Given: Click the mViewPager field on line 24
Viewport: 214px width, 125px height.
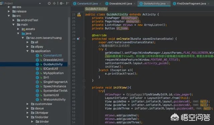Looking at the screenshot, I should [129, 18].
